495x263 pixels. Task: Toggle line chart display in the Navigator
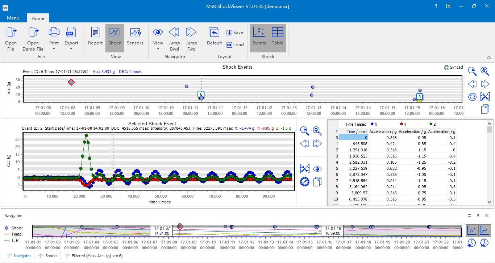coord(484,230)
